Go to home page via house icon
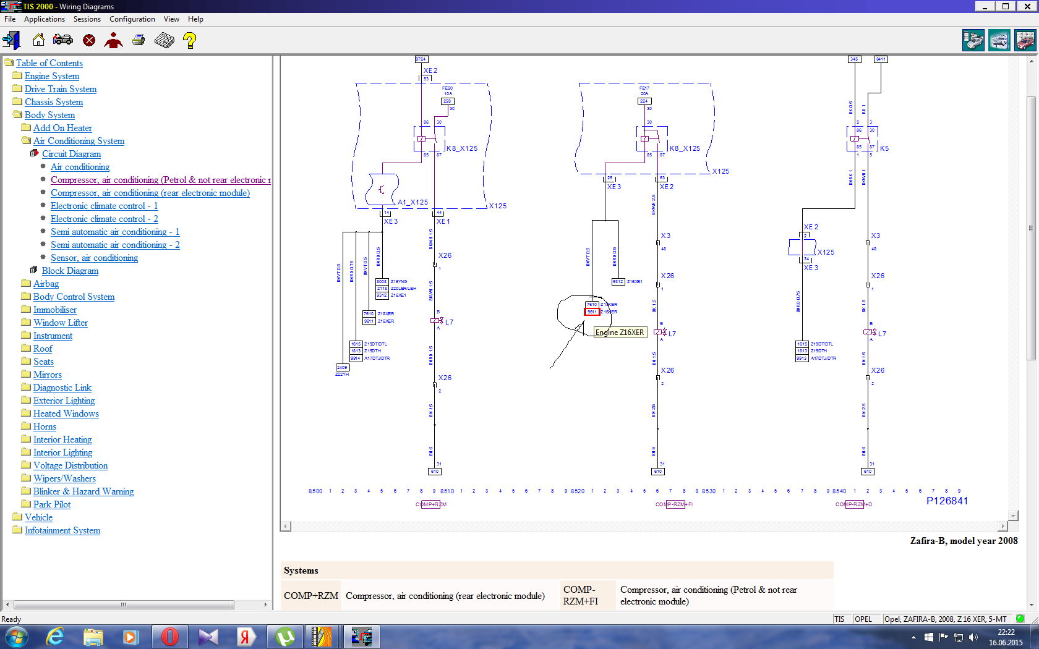This screenshot has width=1039, height=649. [x=38, y=40]
